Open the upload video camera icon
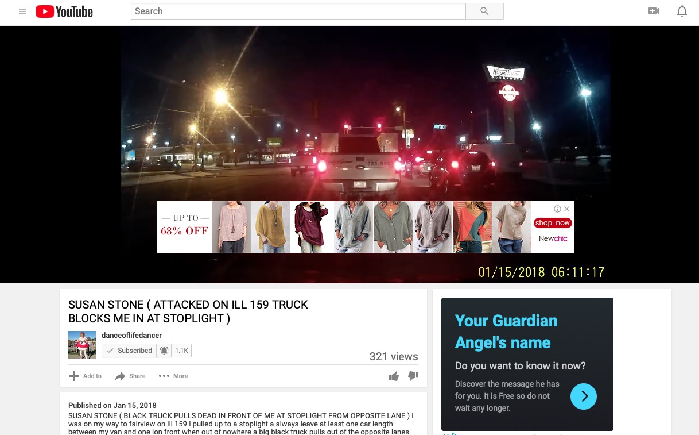Viewport: 699px width, 435px height. (x=653, y=11)
